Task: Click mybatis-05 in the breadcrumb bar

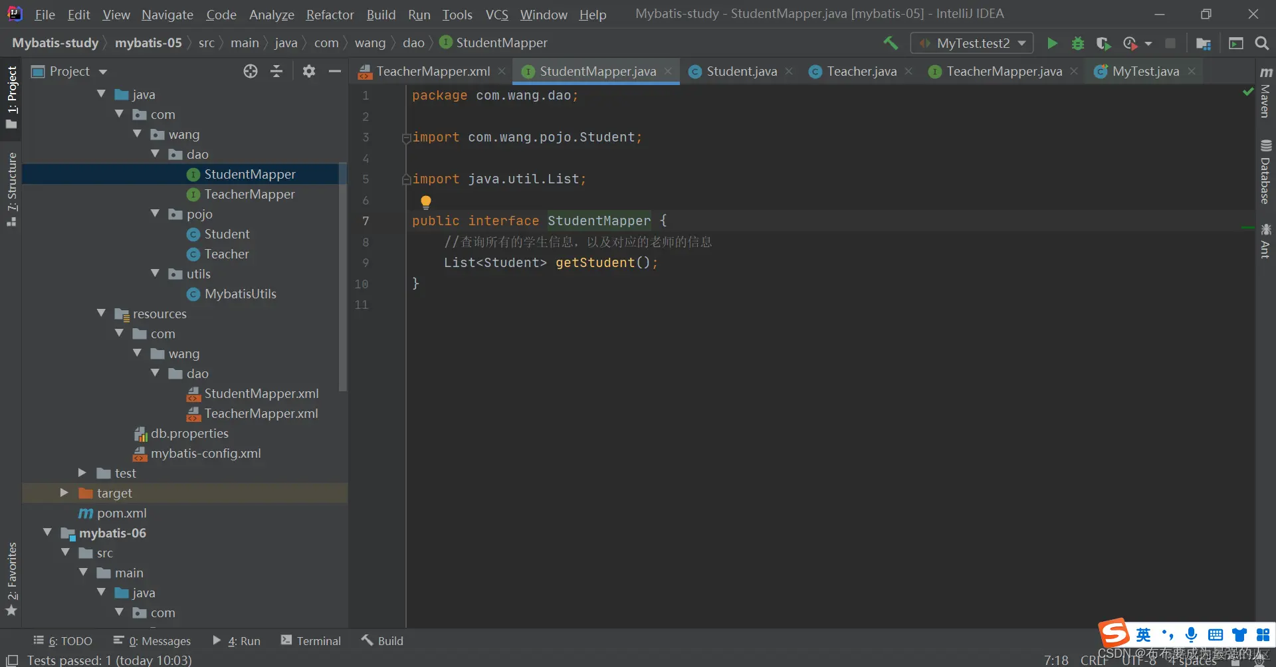Action: (148, 43)
